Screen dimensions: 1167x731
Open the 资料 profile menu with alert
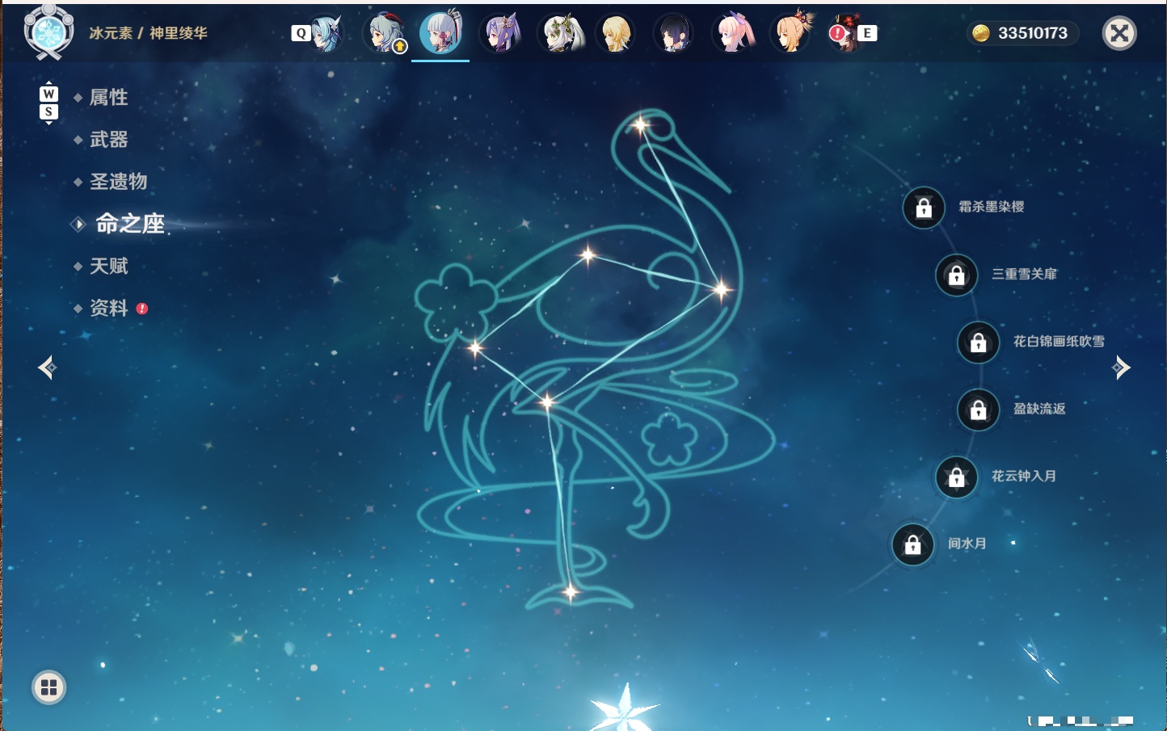(110, 308)
